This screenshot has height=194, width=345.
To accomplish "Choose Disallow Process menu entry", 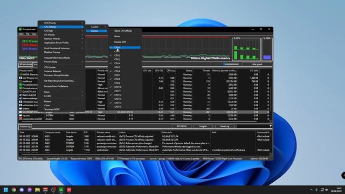I will click(x=61, y=52).
